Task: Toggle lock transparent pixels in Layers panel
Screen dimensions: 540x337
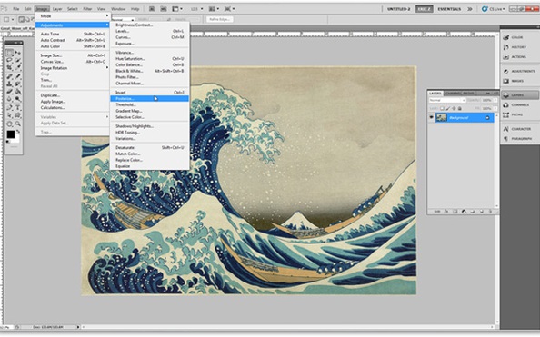Action: [442, 108]
